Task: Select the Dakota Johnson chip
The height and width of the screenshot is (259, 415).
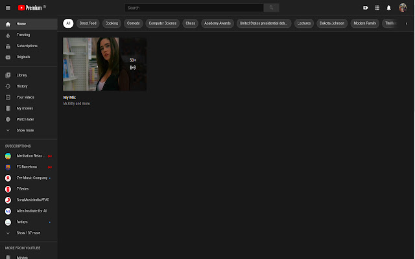Action: click(x=332, y=23)
